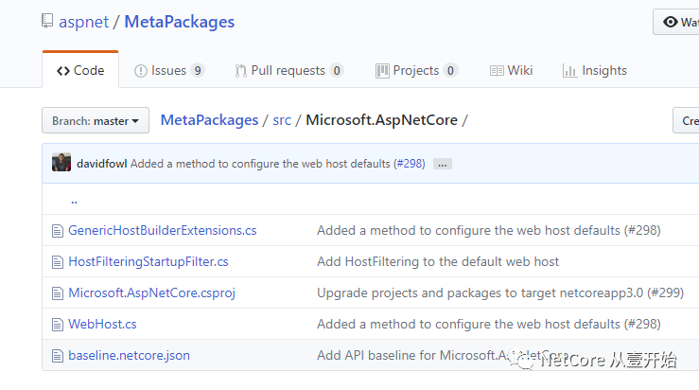Click file icon next to HostFilteringStartupFilter.cs

[57, 261]
